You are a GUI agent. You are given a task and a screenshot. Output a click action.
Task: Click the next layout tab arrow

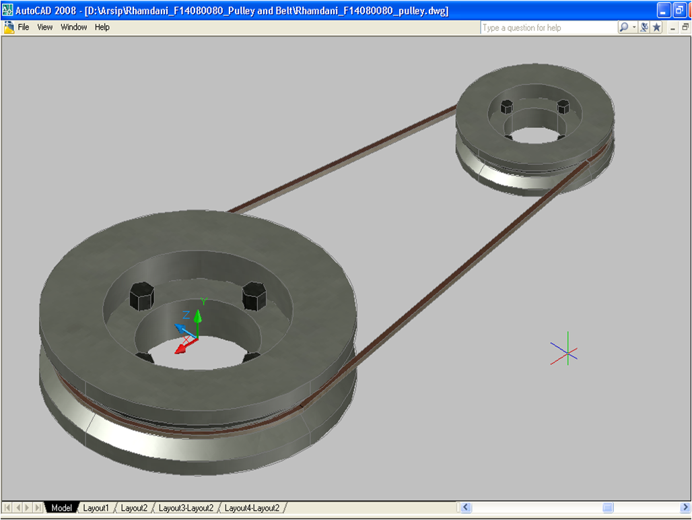tap(28, 508)
